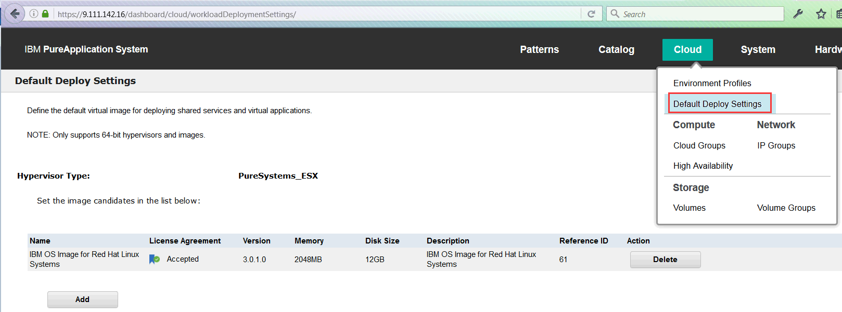This screenshot has height=312, width=842.
Task: Click the magnifier icon in search box
Action: [x=615, y=13]
